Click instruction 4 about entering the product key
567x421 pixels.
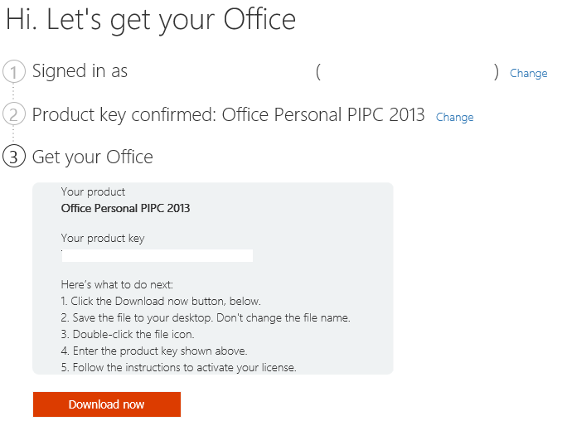pos(154,351)
